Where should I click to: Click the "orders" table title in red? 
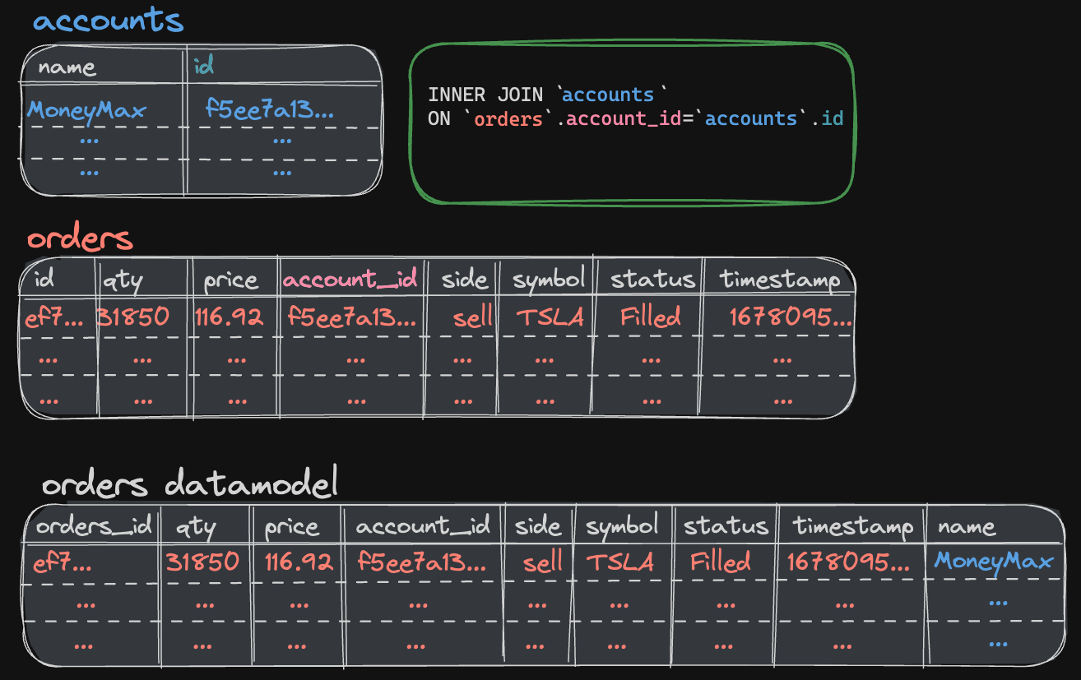[79, 239]
